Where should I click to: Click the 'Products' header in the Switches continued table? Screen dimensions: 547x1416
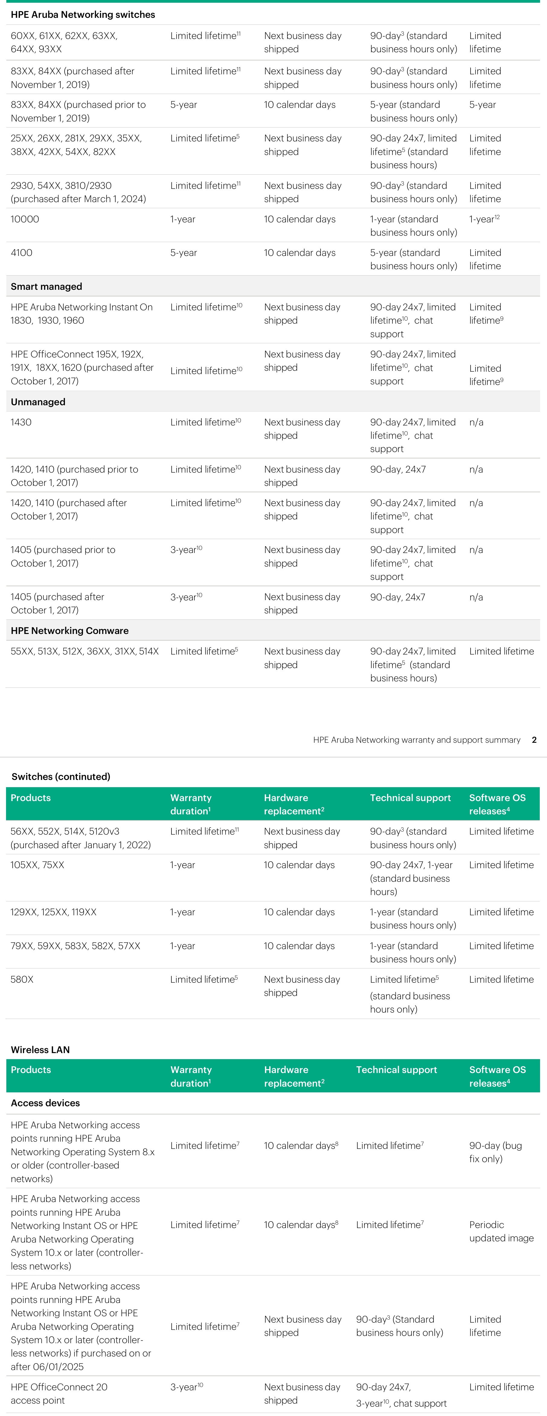click(x=31, y=798)
